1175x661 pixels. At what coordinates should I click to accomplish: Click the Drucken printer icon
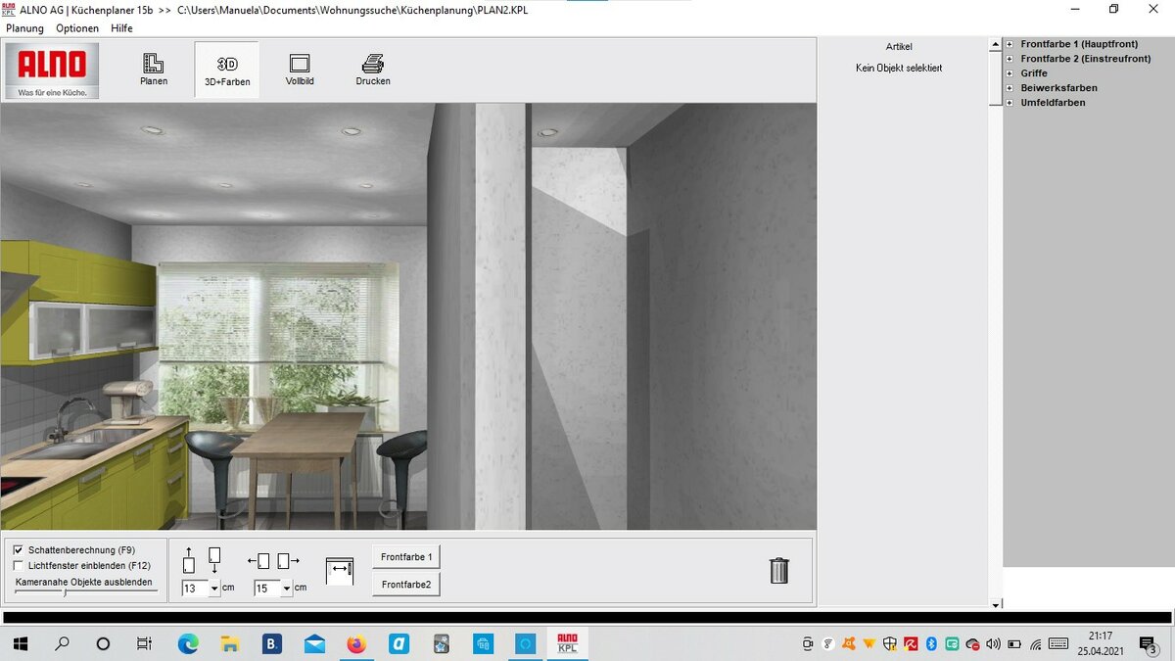[x=373, y=69]
